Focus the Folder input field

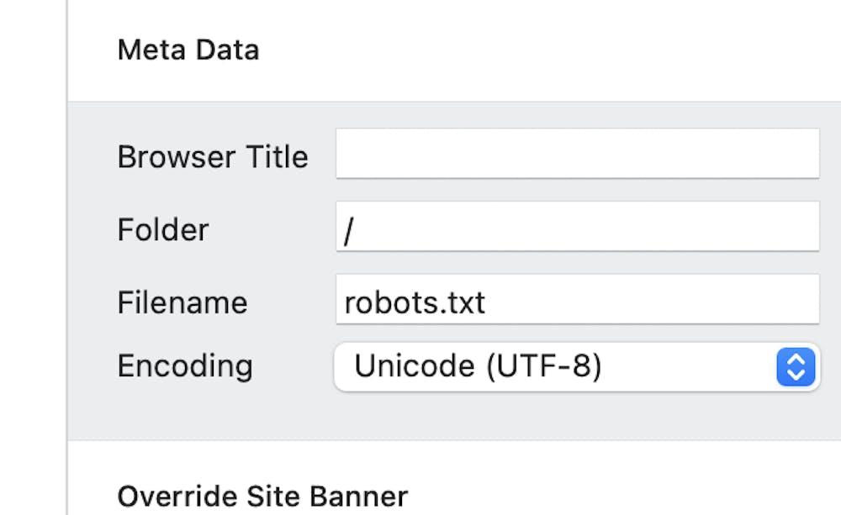577,227
